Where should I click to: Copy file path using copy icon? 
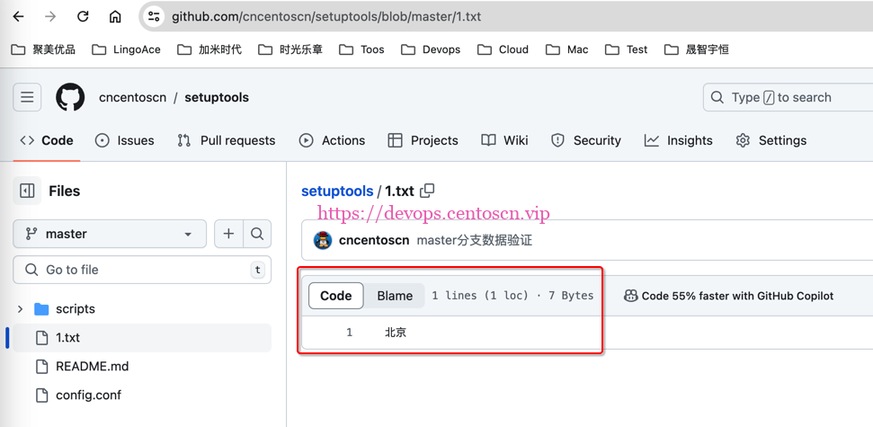point(427,191)
